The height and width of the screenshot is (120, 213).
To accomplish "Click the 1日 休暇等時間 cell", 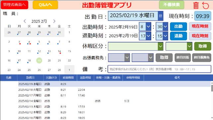I will click(x=127, y=101).
